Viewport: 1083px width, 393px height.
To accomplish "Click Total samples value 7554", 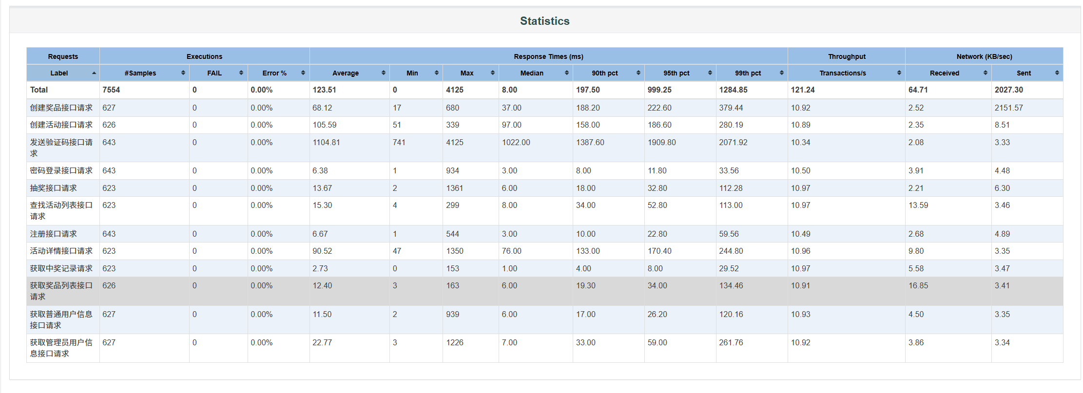I will point(111,90).
